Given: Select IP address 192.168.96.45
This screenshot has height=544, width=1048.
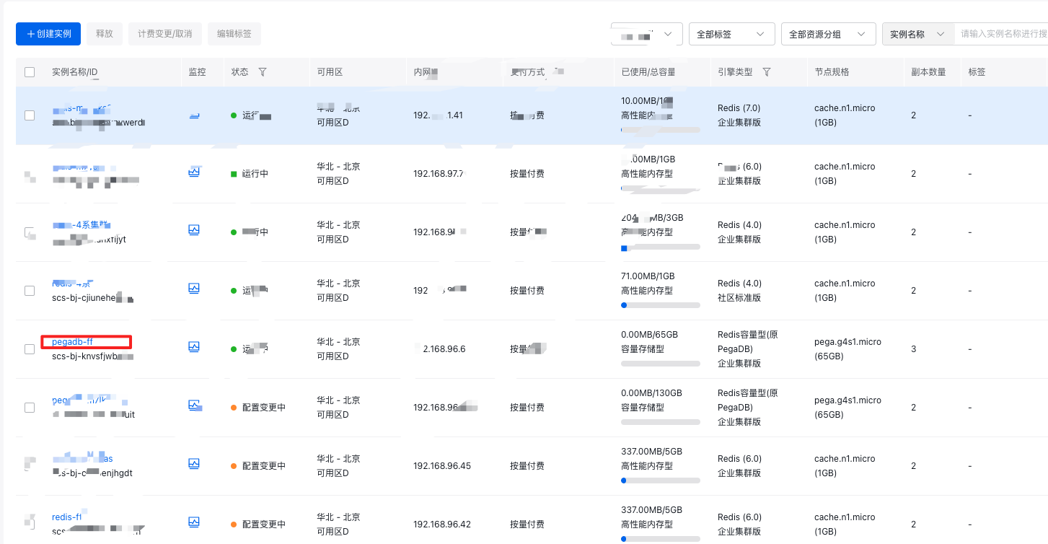Looking at the screenshot, I should coord(442,466).
